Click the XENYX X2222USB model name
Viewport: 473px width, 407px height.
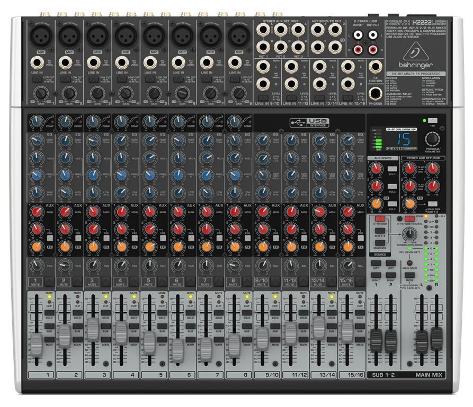(x=416, y=23)
